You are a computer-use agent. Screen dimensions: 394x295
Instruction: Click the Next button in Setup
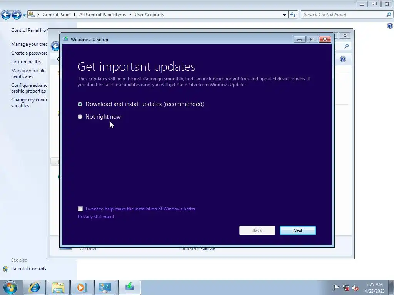(x=297, y=230)
